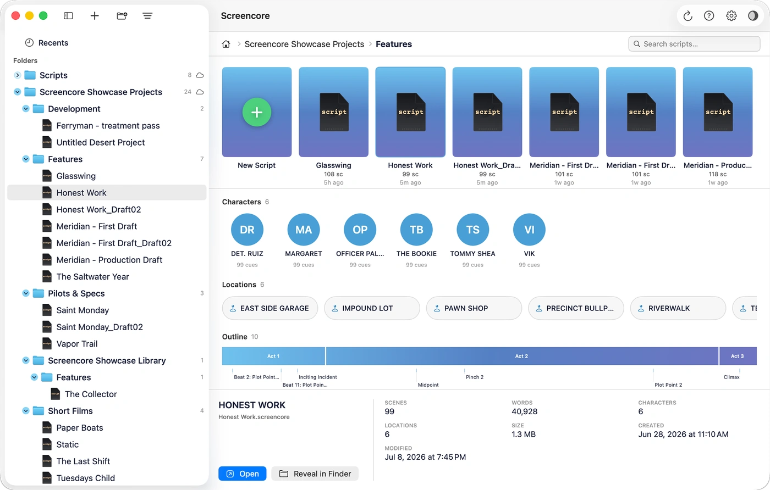Image resolution: width=770 pixels, height=490 pixels.
Task: Create a new folder with the folder-plus icon
Action: (122, 16)
